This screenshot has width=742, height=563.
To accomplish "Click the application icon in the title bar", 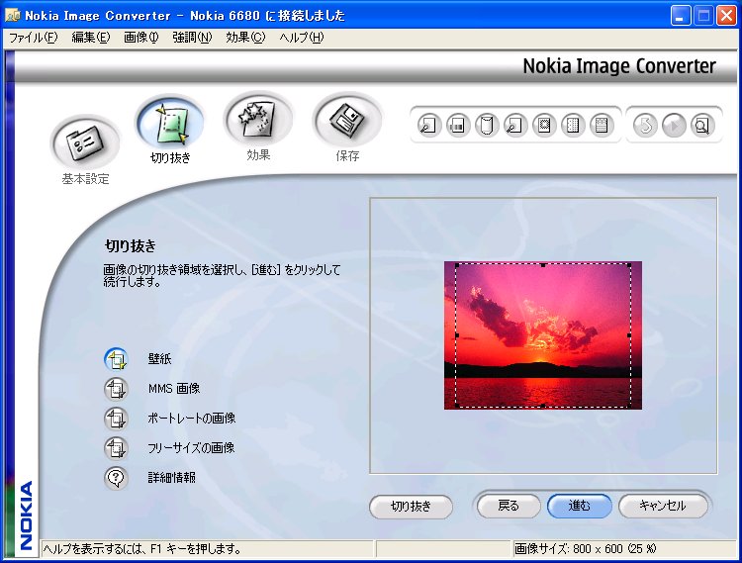I will 12,15.
